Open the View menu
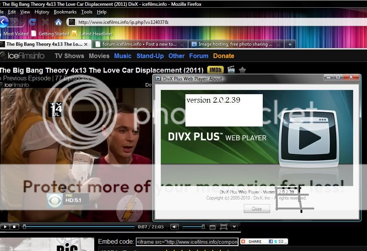Viewport: 367px width, 251px height. (x=25, y=12)
